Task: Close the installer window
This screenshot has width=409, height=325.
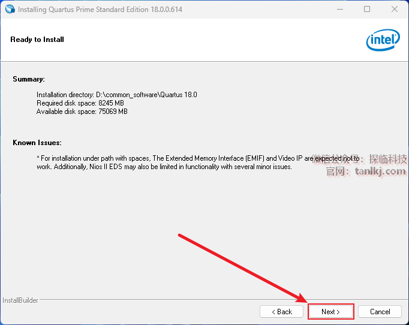Action: click(395, 9)
